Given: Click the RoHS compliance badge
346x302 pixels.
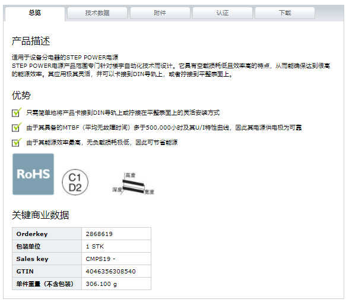Looking at the screenshot, I should [x=33, y=174].
